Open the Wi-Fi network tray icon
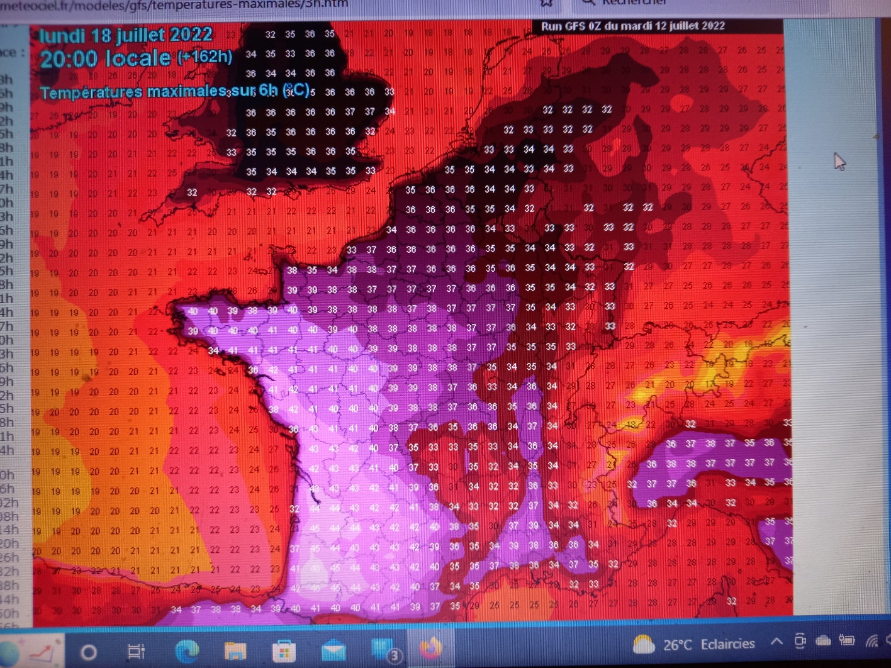 [871, 640]
